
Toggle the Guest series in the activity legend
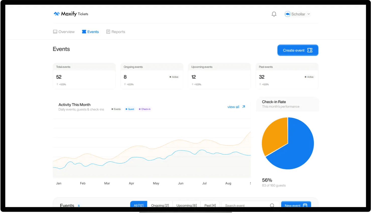(x=130, y=109)
